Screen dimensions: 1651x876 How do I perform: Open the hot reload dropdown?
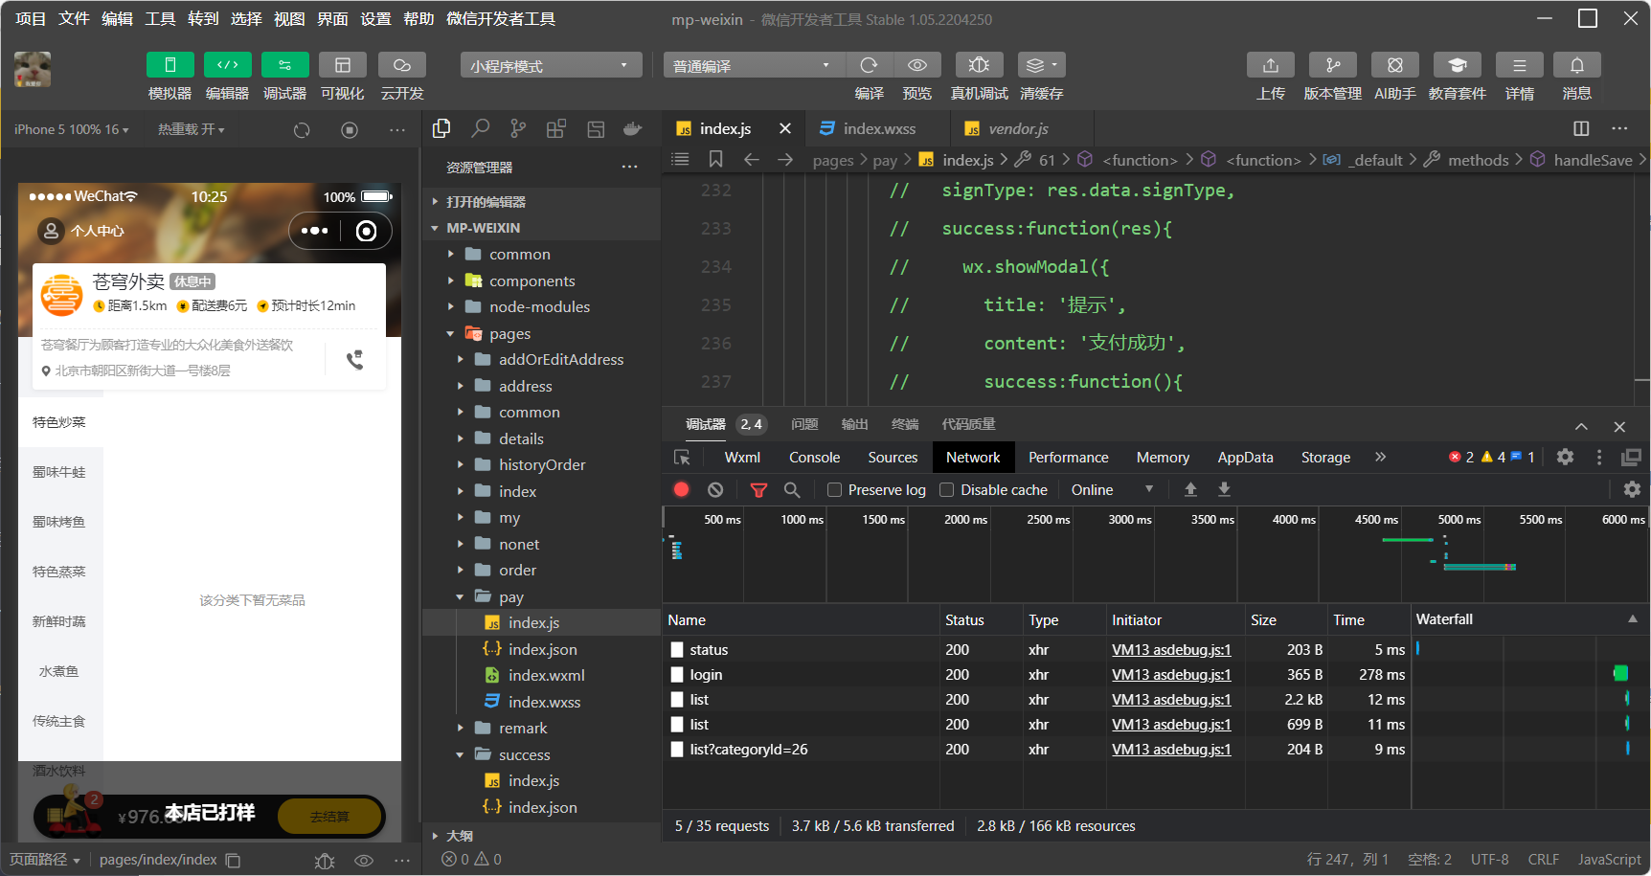coord(191,129)
